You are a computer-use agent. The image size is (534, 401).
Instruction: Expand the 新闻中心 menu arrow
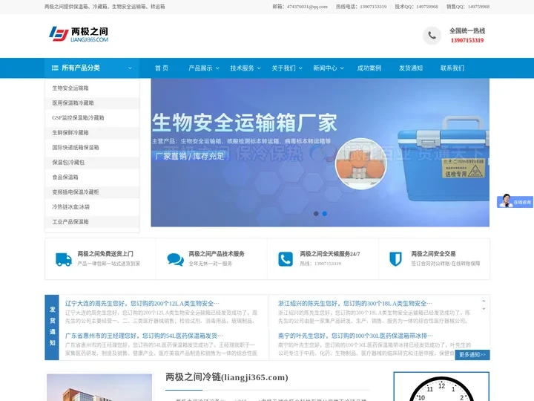342,68
